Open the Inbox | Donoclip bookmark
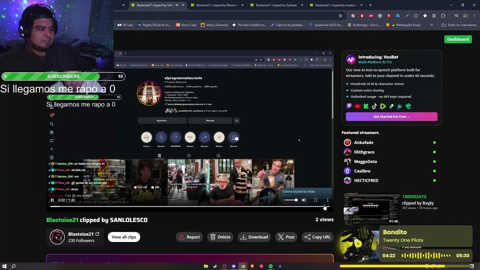480x270 pixels. pos(214,25)
